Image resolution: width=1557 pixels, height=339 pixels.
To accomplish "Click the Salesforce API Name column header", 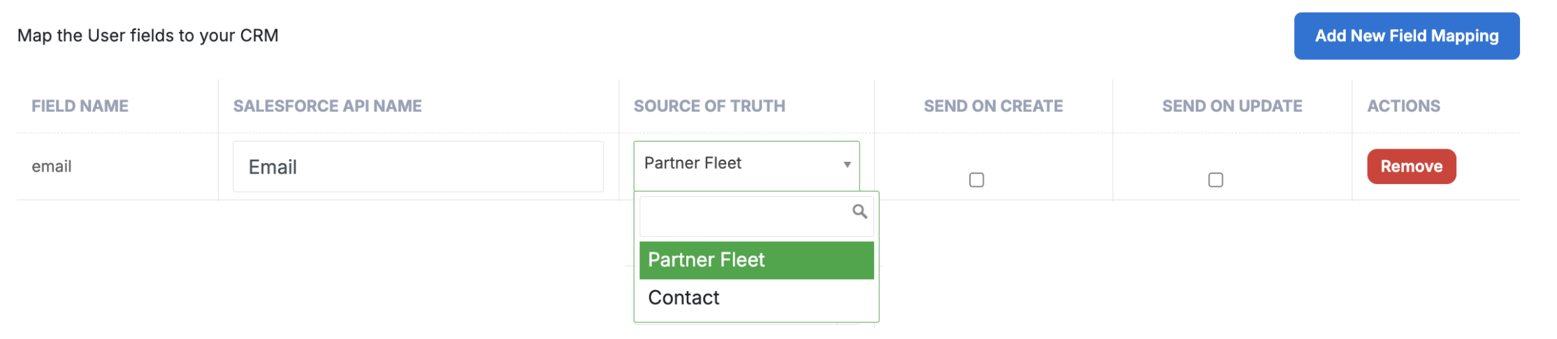I will pyautogui.click(x=327, y=106).
